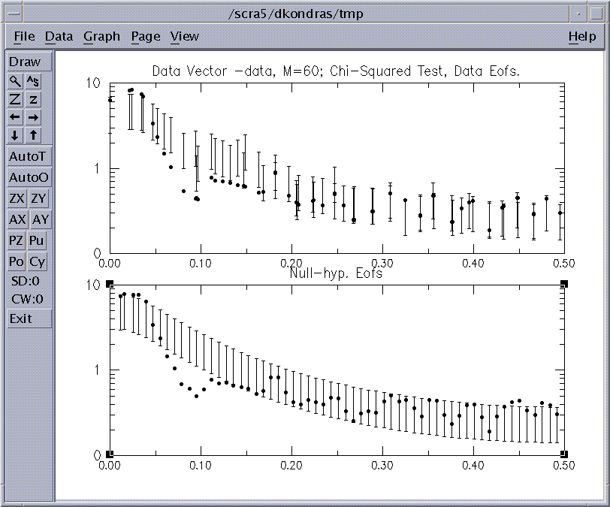Activate the ZX zoom button
This screenshot has height=507, width=610.
click(x=17, y=199)
